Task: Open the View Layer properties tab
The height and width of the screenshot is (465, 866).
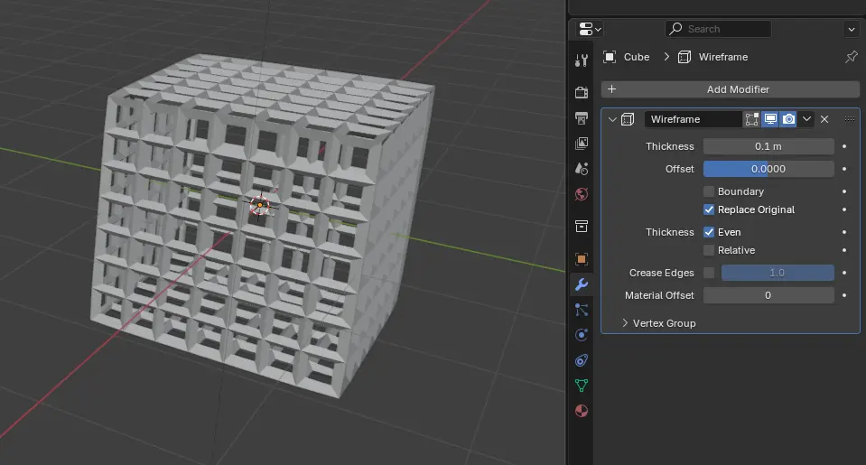Action: (581, 143)
